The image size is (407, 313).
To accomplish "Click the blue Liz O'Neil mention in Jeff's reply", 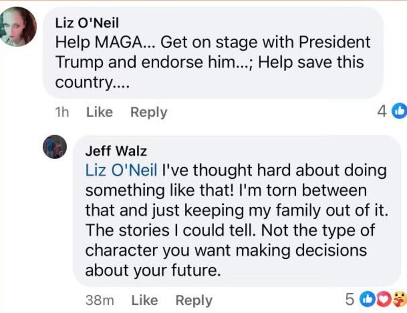I will [x=121, y=171].
